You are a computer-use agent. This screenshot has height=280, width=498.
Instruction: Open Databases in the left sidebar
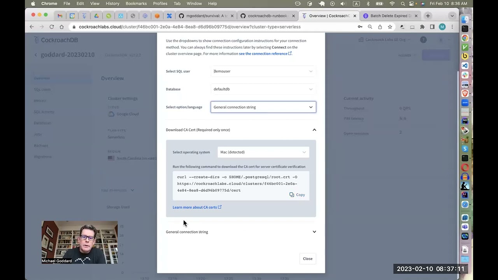pyautogui.click(x=42, y=123)
